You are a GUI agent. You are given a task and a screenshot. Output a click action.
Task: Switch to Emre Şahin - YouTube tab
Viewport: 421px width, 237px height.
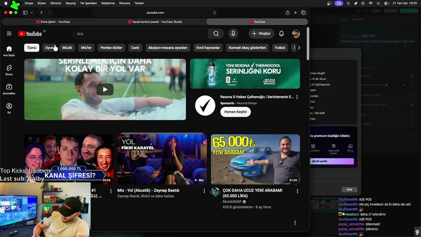click(53, 22)
